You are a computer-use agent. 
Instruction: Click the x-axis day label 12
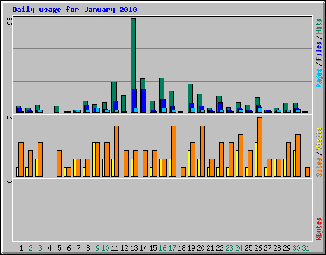coord(124,248)
